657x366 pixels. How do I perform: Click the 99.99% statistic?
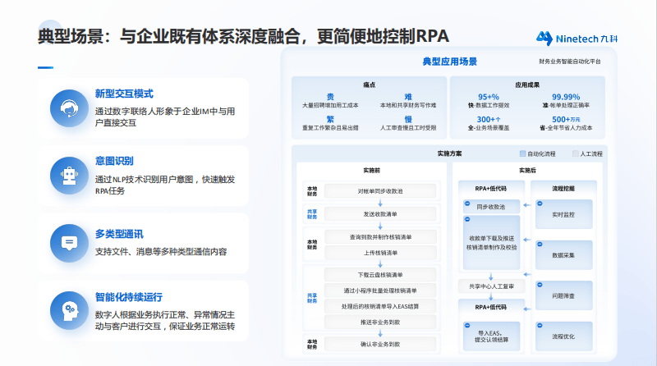(x=566, y=97)
